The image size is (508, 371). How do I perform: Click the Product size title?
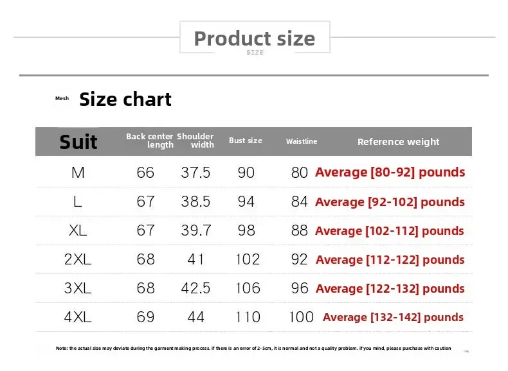255,39
